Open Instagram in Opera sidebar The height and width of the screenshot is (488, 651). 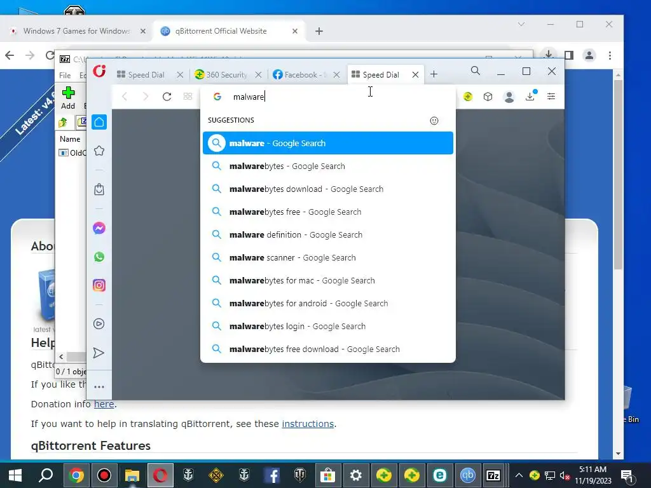point(99,285)
